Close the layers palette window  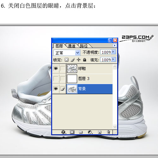coord(115,40)
